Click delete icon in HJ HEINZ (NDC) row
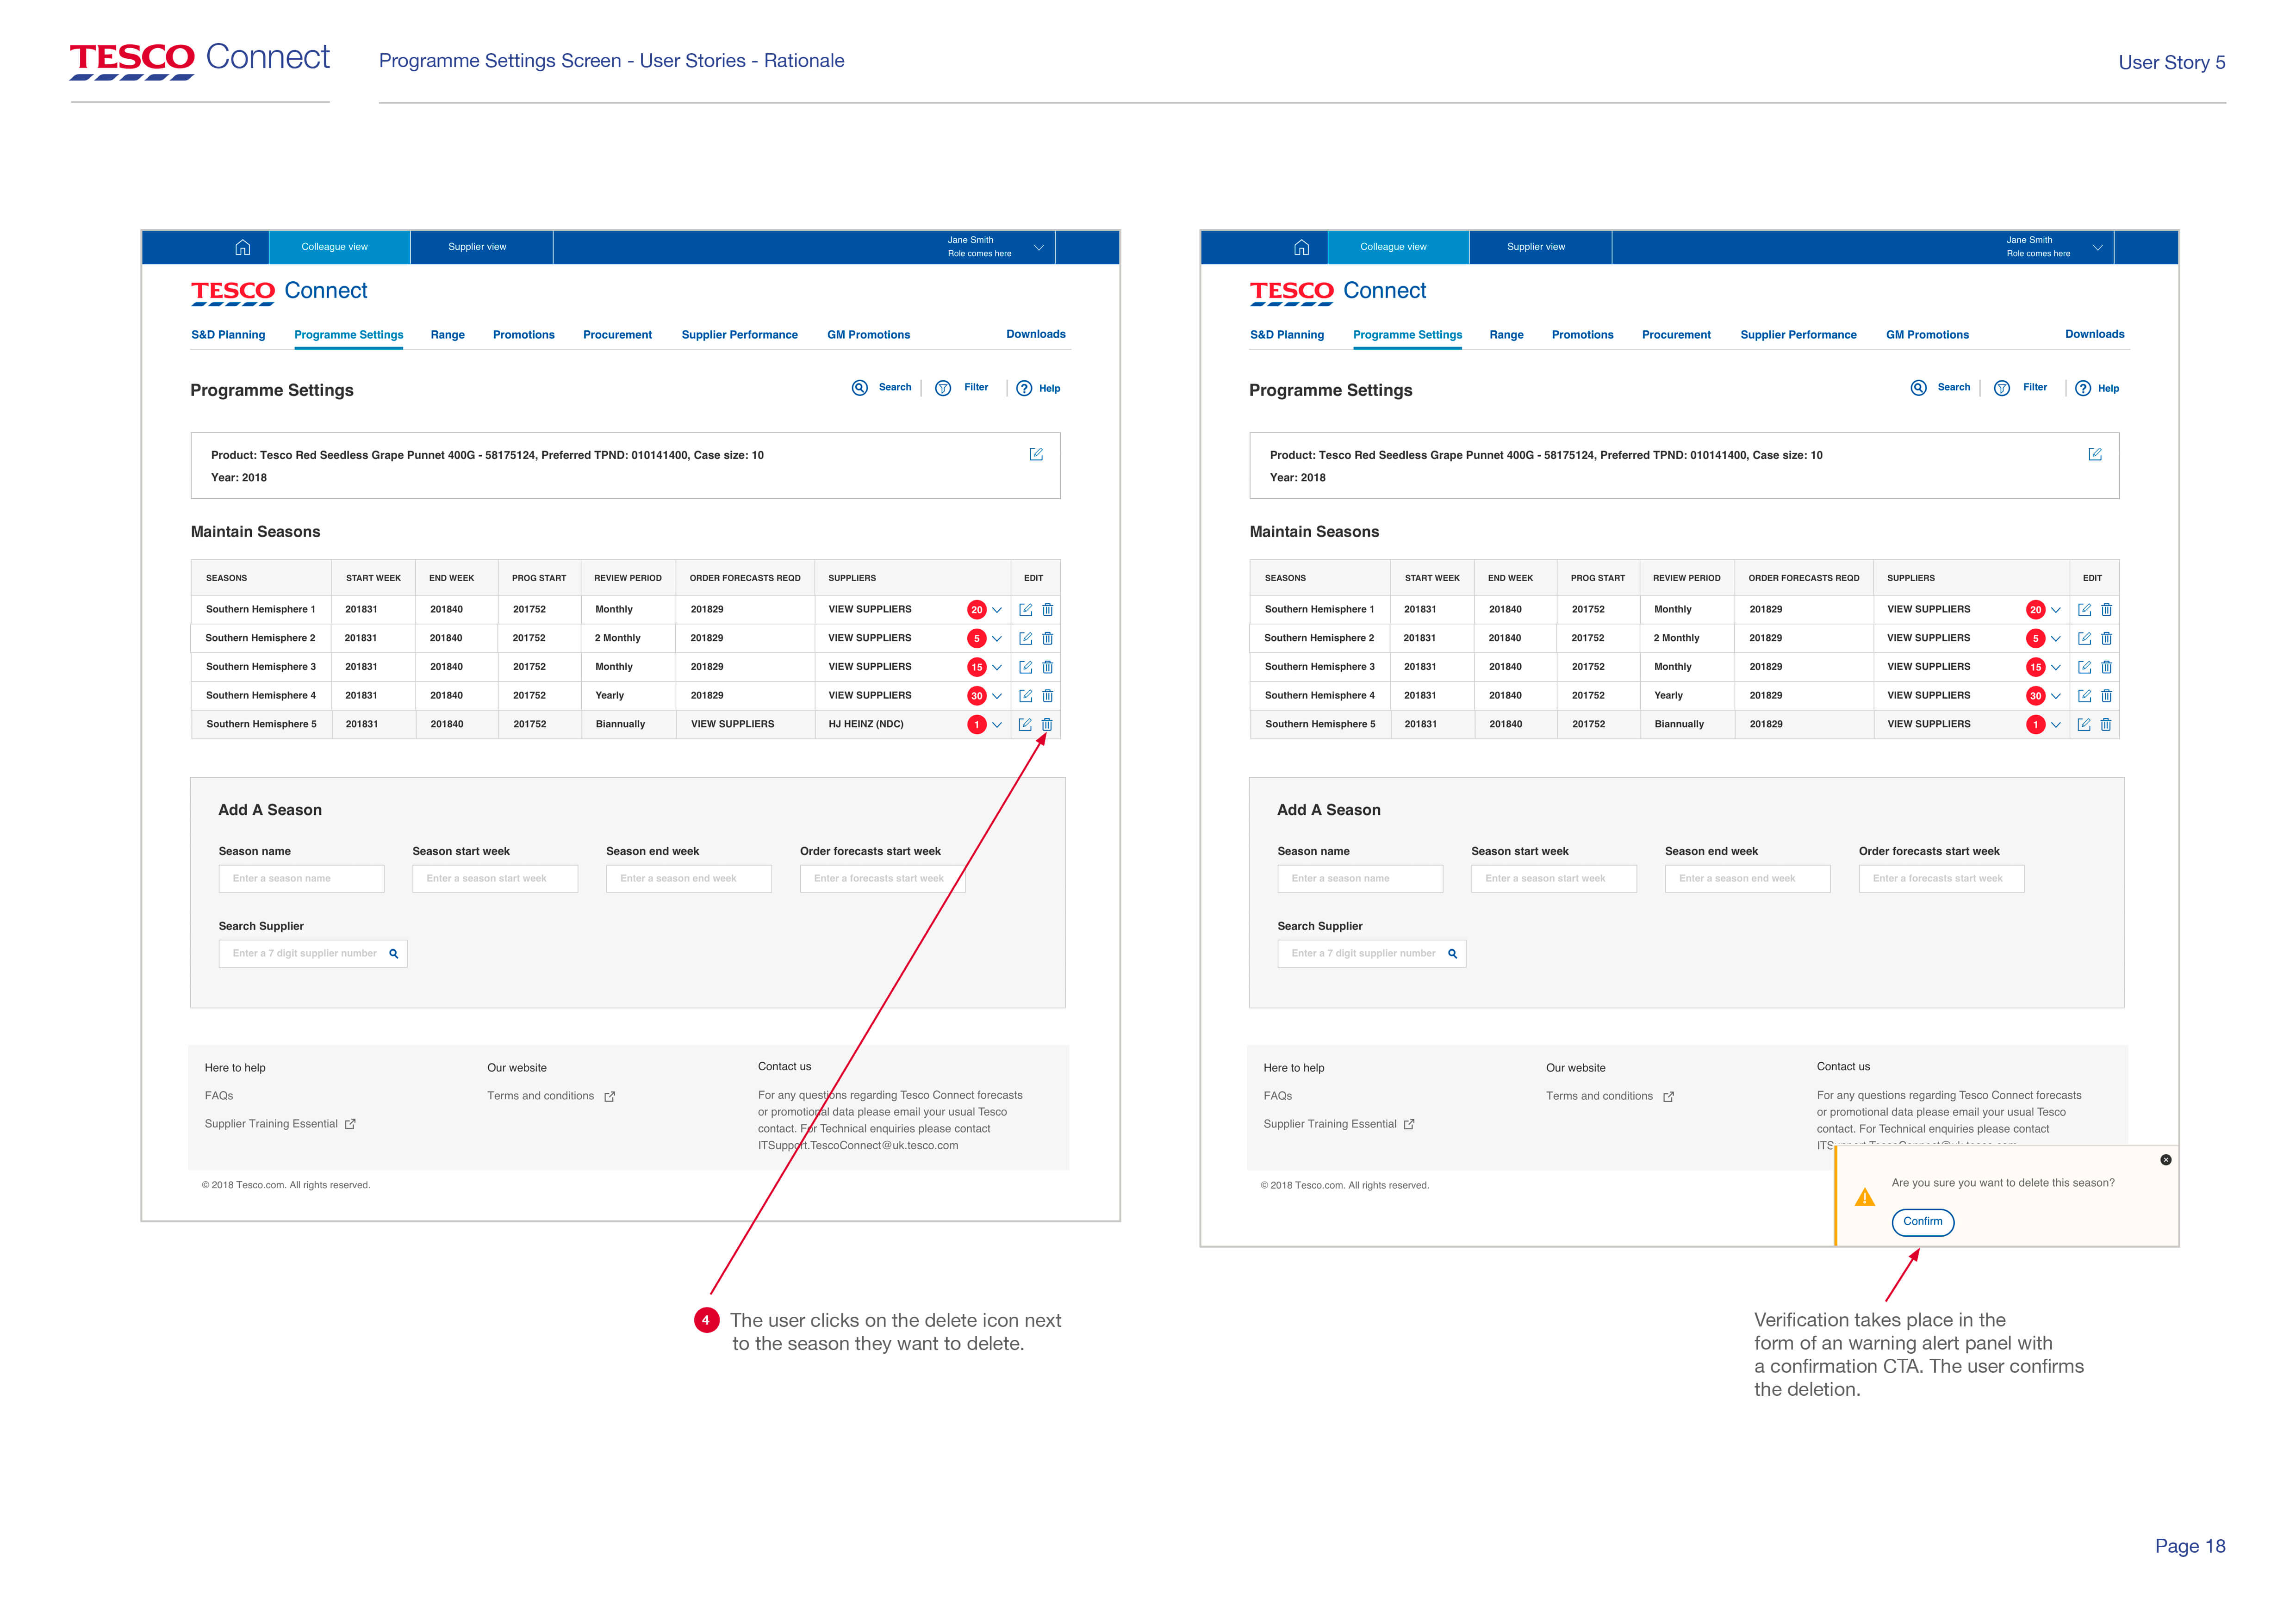The width and height of the screenshot is (2296, 1623). pyautogui.click(x=1047, y=725)
